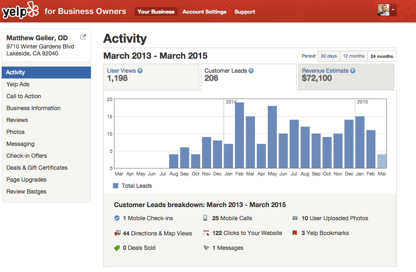The image size is (416, 272).
Task: Switch to the Revenue Estimate tab
Action: click(346, 77)
